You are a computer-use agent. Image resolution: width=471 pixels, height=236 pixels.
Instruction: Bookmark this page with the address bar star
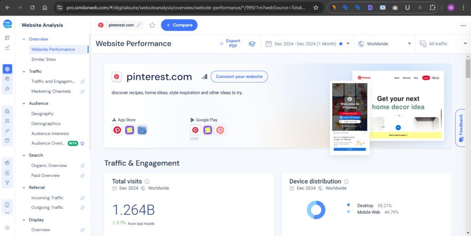[316, 7]
